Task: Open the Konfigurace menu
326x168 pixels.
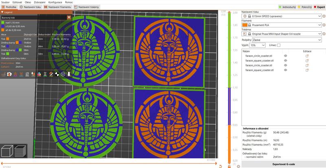Action: [x=55, y=2]
